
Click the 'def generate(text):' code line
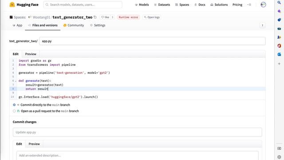(x=35, y=81)
